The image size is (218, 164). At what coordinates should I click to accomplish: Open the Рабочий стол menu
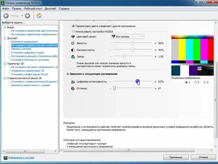pyautogui.click(x=33, y=9)
